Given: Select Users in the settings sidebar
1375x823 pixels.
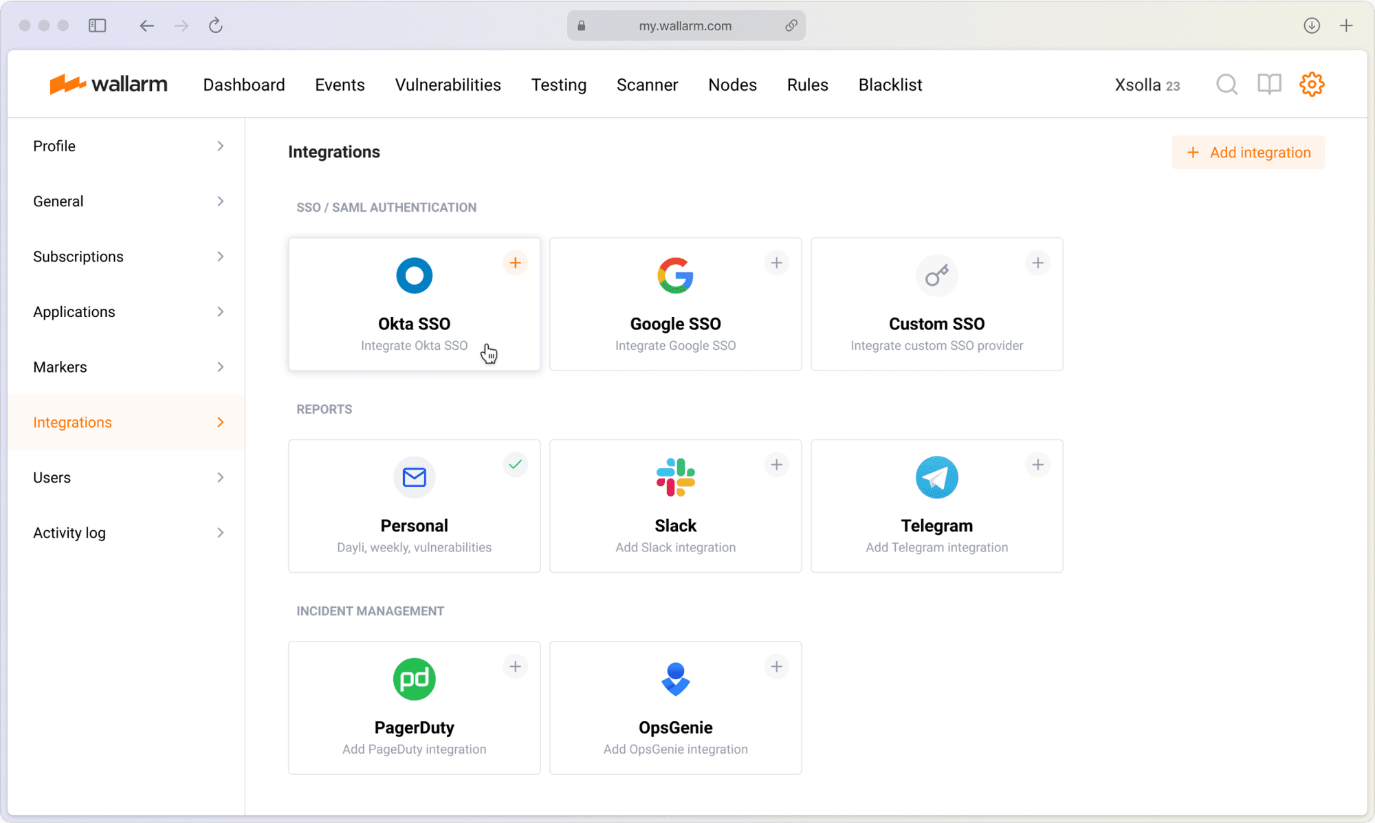Looking at the screenshot, I should (52, 478).
